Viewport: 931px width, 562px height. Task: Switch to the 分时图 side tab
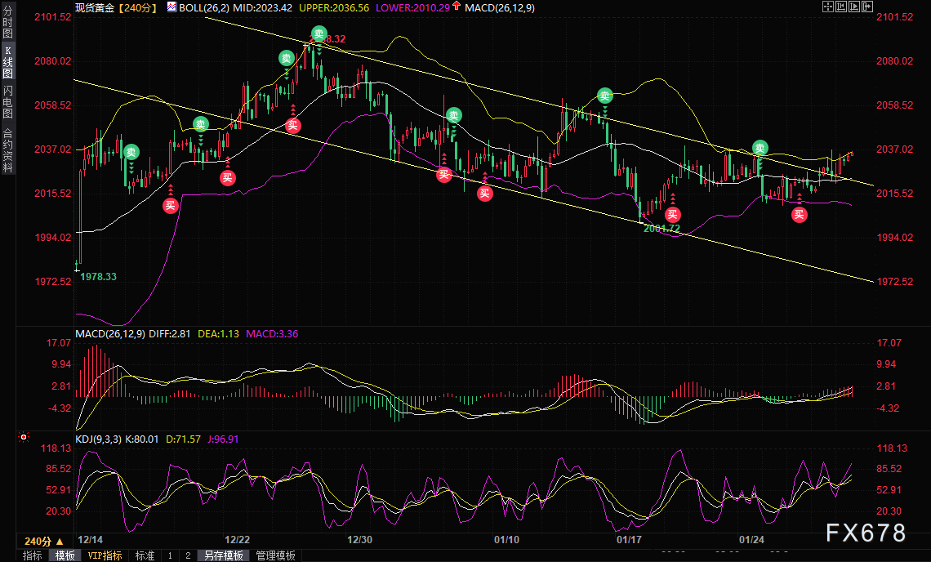point(7,22)
